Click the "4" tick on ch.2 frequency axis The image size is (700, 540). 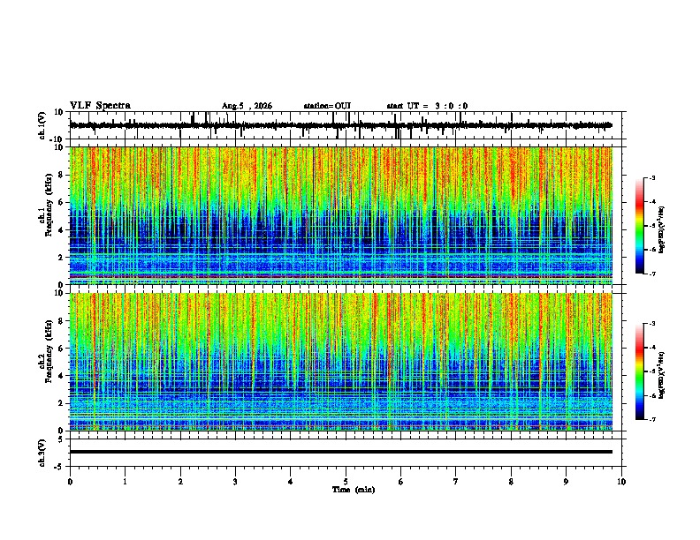[x=61, y=376]
